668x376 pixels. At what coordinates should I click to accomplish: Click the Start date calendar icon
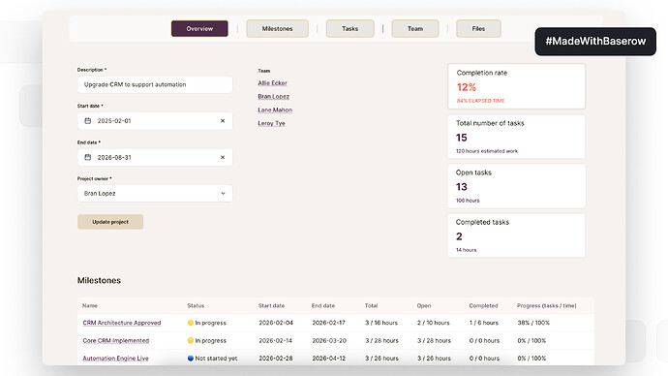pyautogui.click(x=88, y=120)
